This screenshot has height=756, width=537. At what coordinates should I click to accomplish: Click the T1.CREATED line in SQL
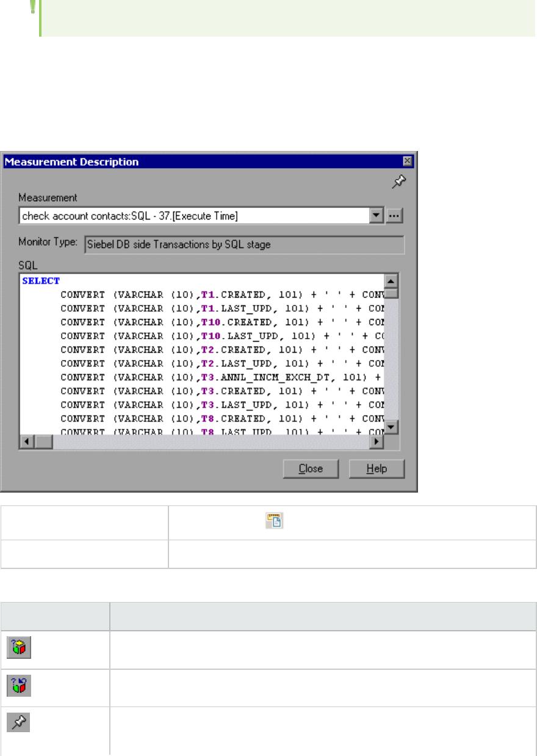[222, 295]
